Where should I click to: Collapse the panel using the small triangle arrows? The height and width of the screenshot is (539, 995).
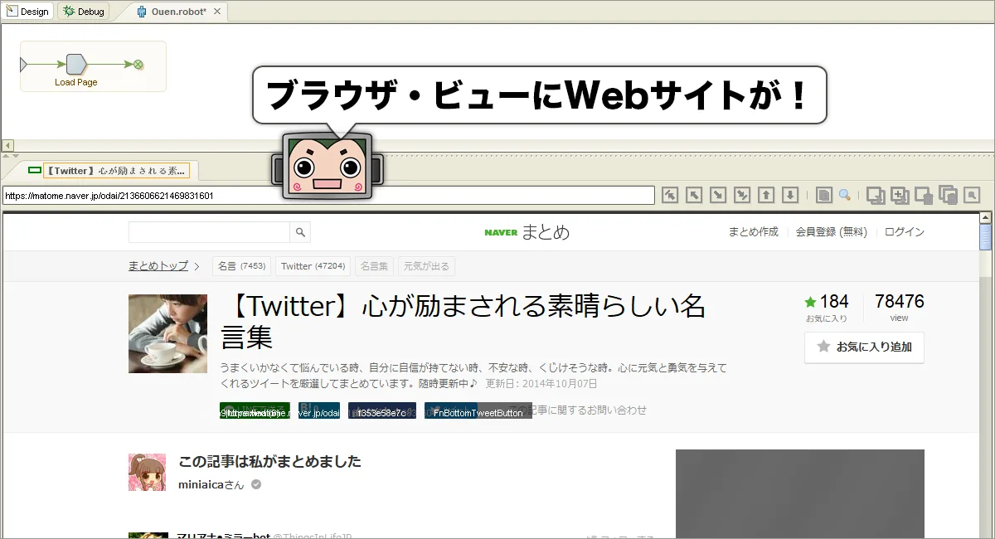coord(11,156)
